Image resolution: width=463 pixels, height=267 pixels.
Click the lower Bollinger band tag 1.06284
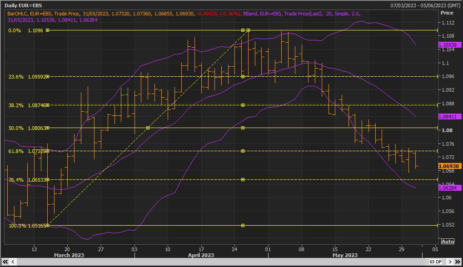[x=449, y=188]
